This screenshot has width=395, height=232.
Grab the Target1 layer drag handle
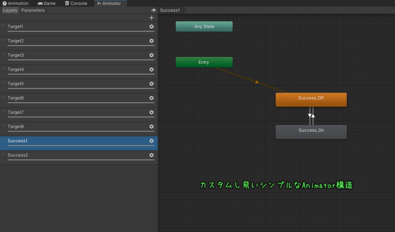click(3, 26)
